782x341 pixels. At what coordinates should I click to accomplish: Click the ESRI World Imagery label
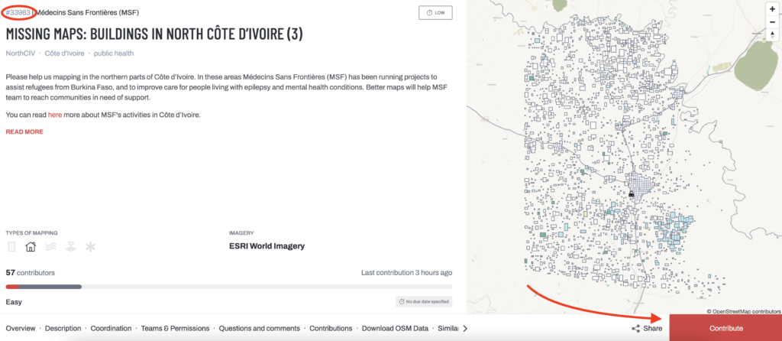click(267, 246)
